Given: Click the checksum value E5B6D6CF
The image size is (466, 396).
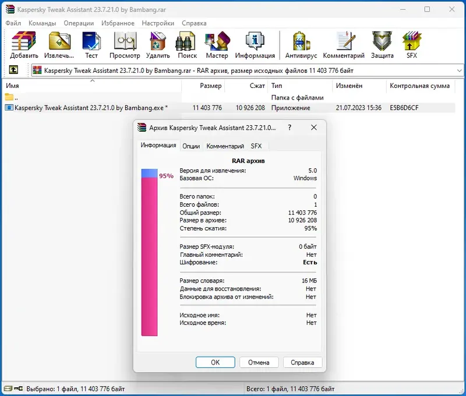Looking at the screenshot, I should (404, 108).
